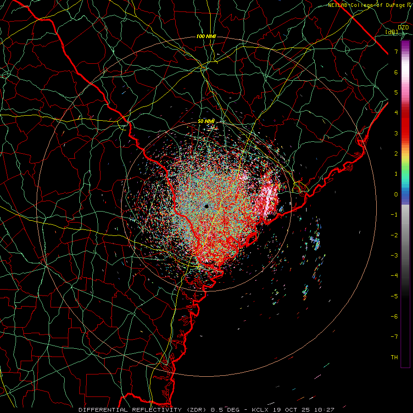Viewport: 413px width, 413px height.
Task: Click the "0.5 DEG" elevation angle text
Action: coord(225,410)
